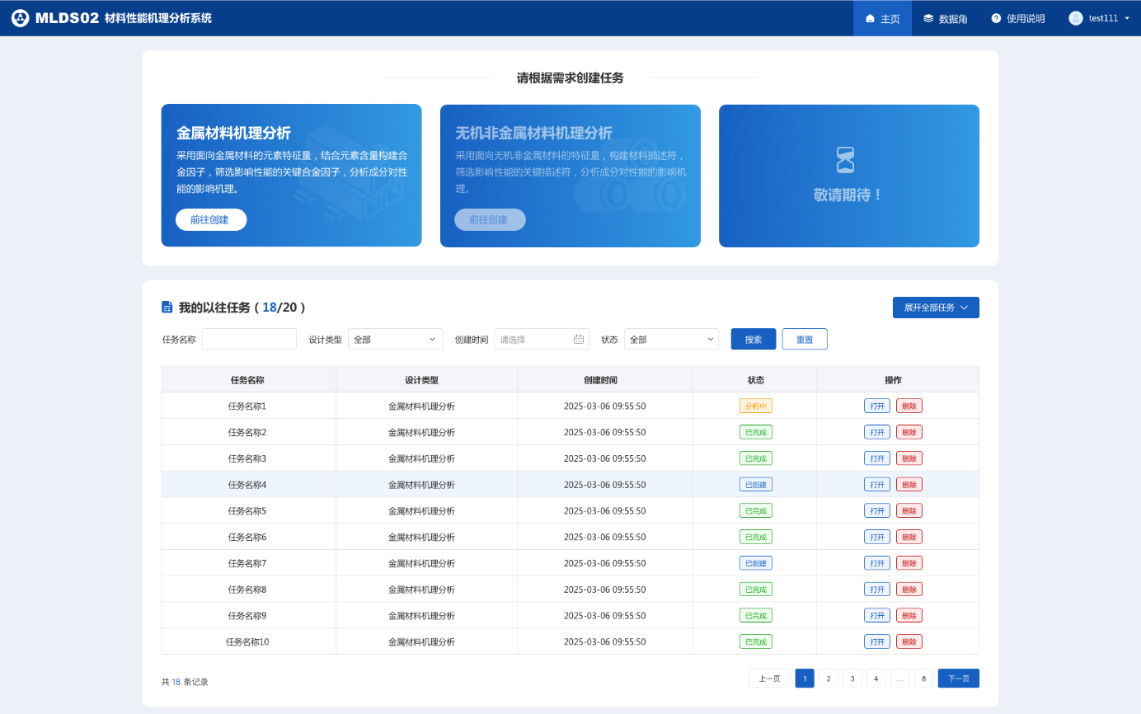Open user menu arrow next to test111
Image resolution: width=1141 pixels, height=714 pixels.
[x=1127, y=18]
